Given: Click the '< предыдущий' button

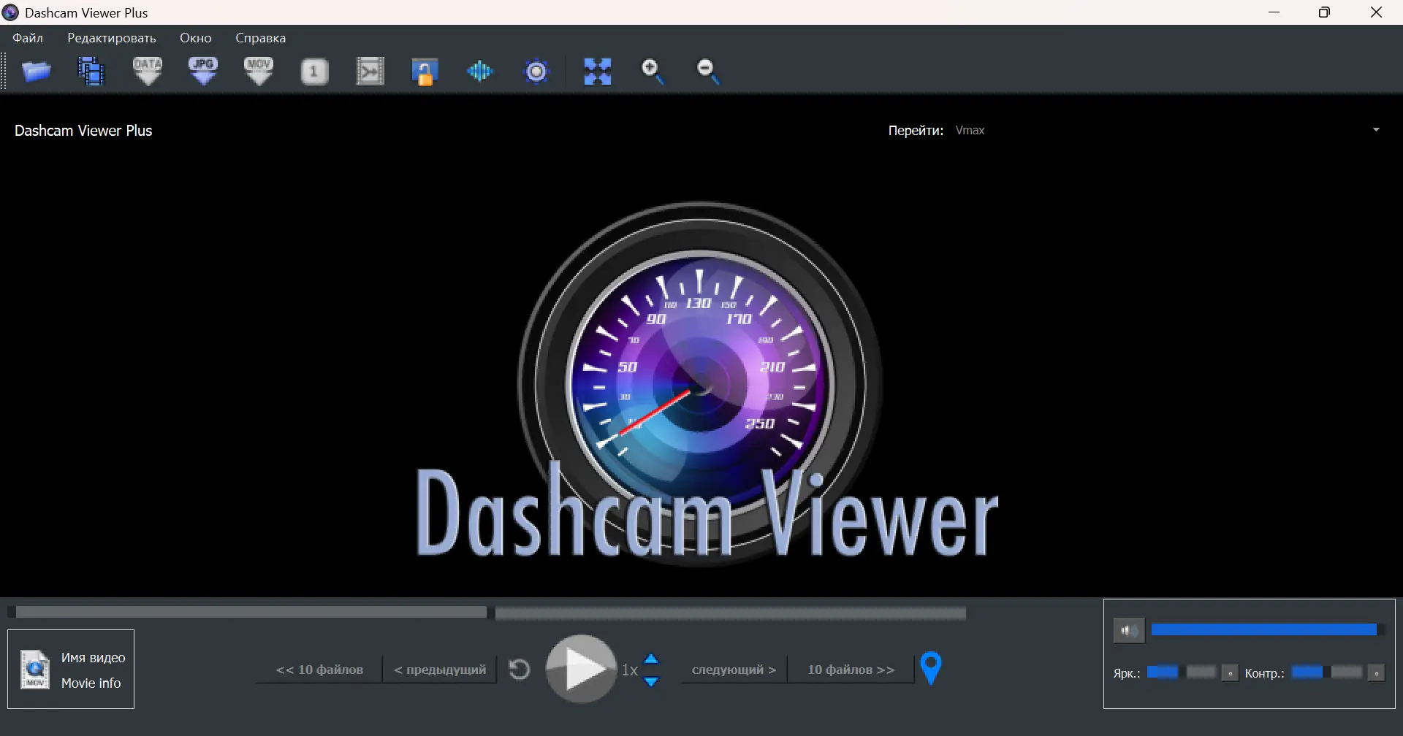Looking at the screenshot, I should [438, 668].
